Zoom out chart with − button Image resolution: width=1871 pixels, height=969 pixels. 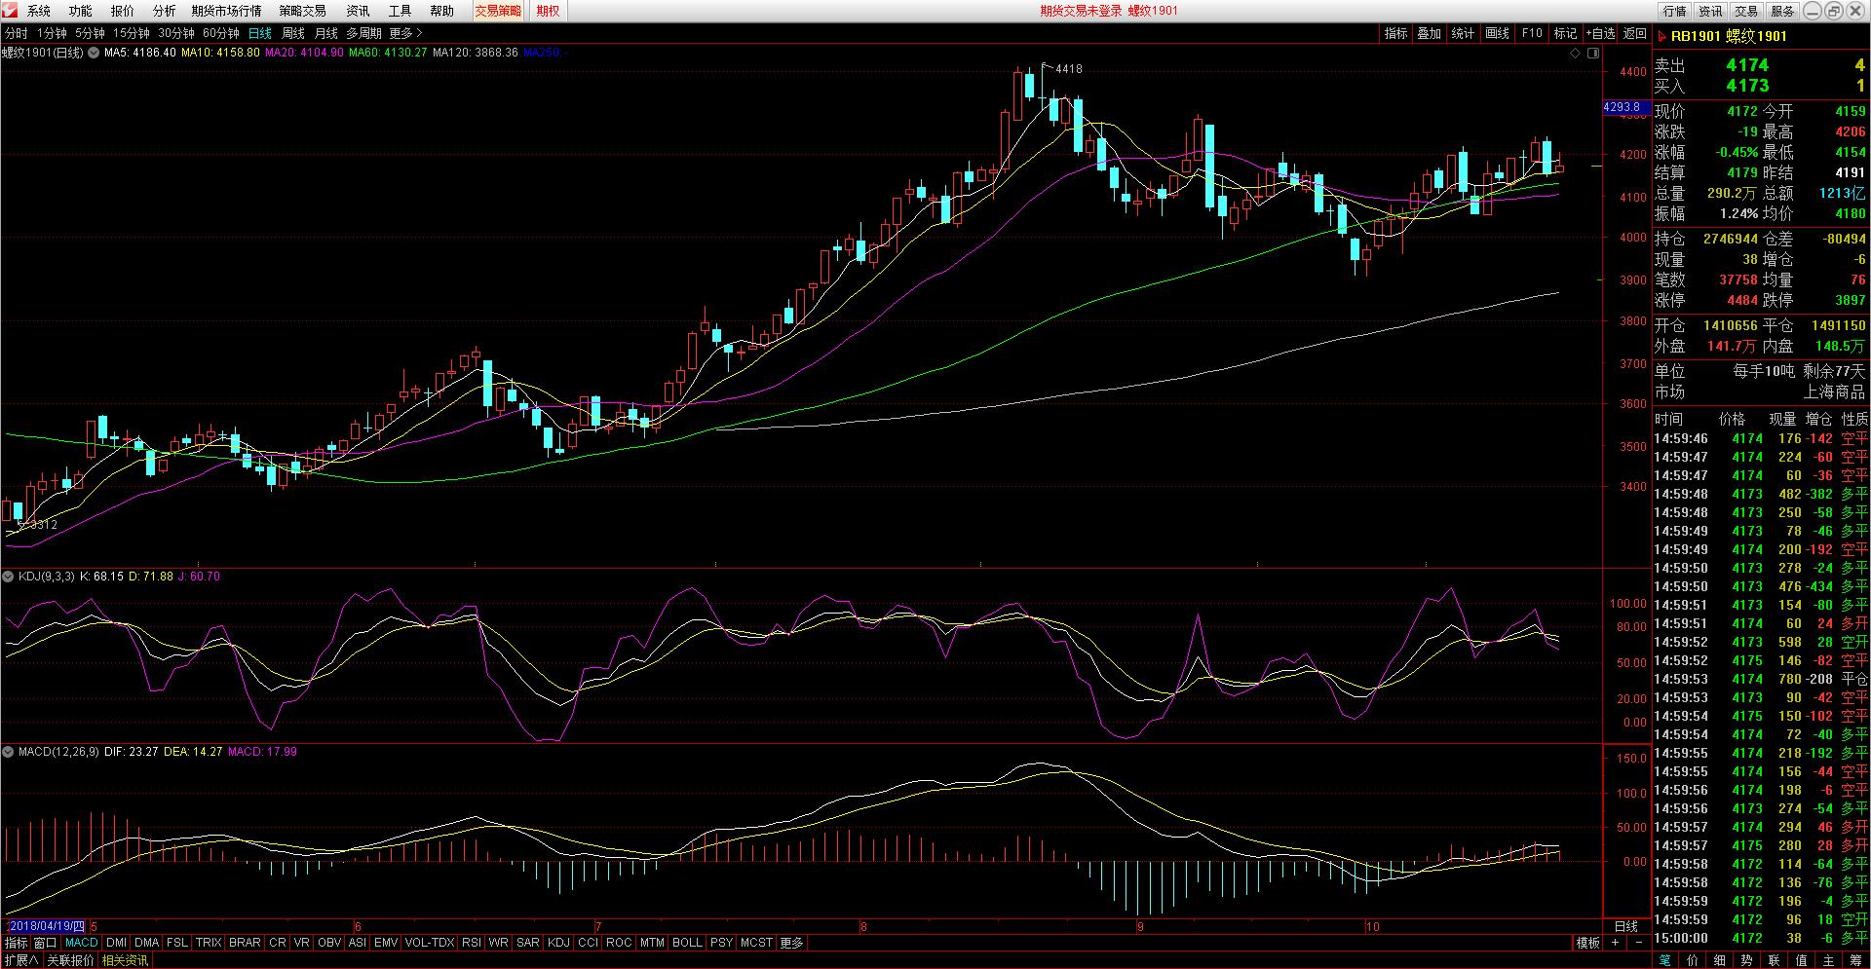click(x=1638, y=943)
